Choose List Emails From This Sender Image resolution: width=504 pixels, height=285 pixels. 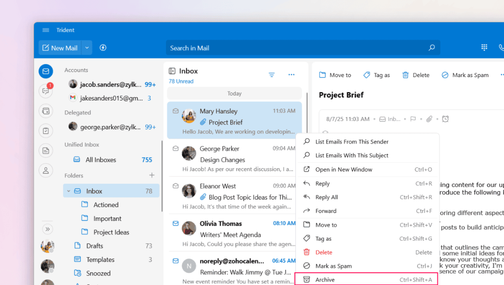pyautogui.click(x=367, y=142)
